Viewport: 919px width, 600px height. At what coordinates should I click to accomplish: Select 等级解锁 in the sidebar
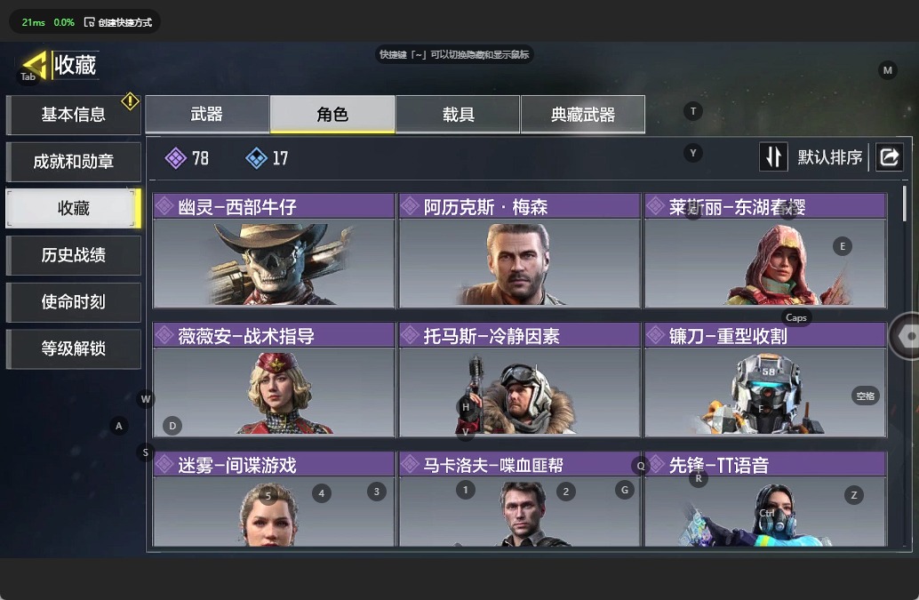(x=73, y=348)
